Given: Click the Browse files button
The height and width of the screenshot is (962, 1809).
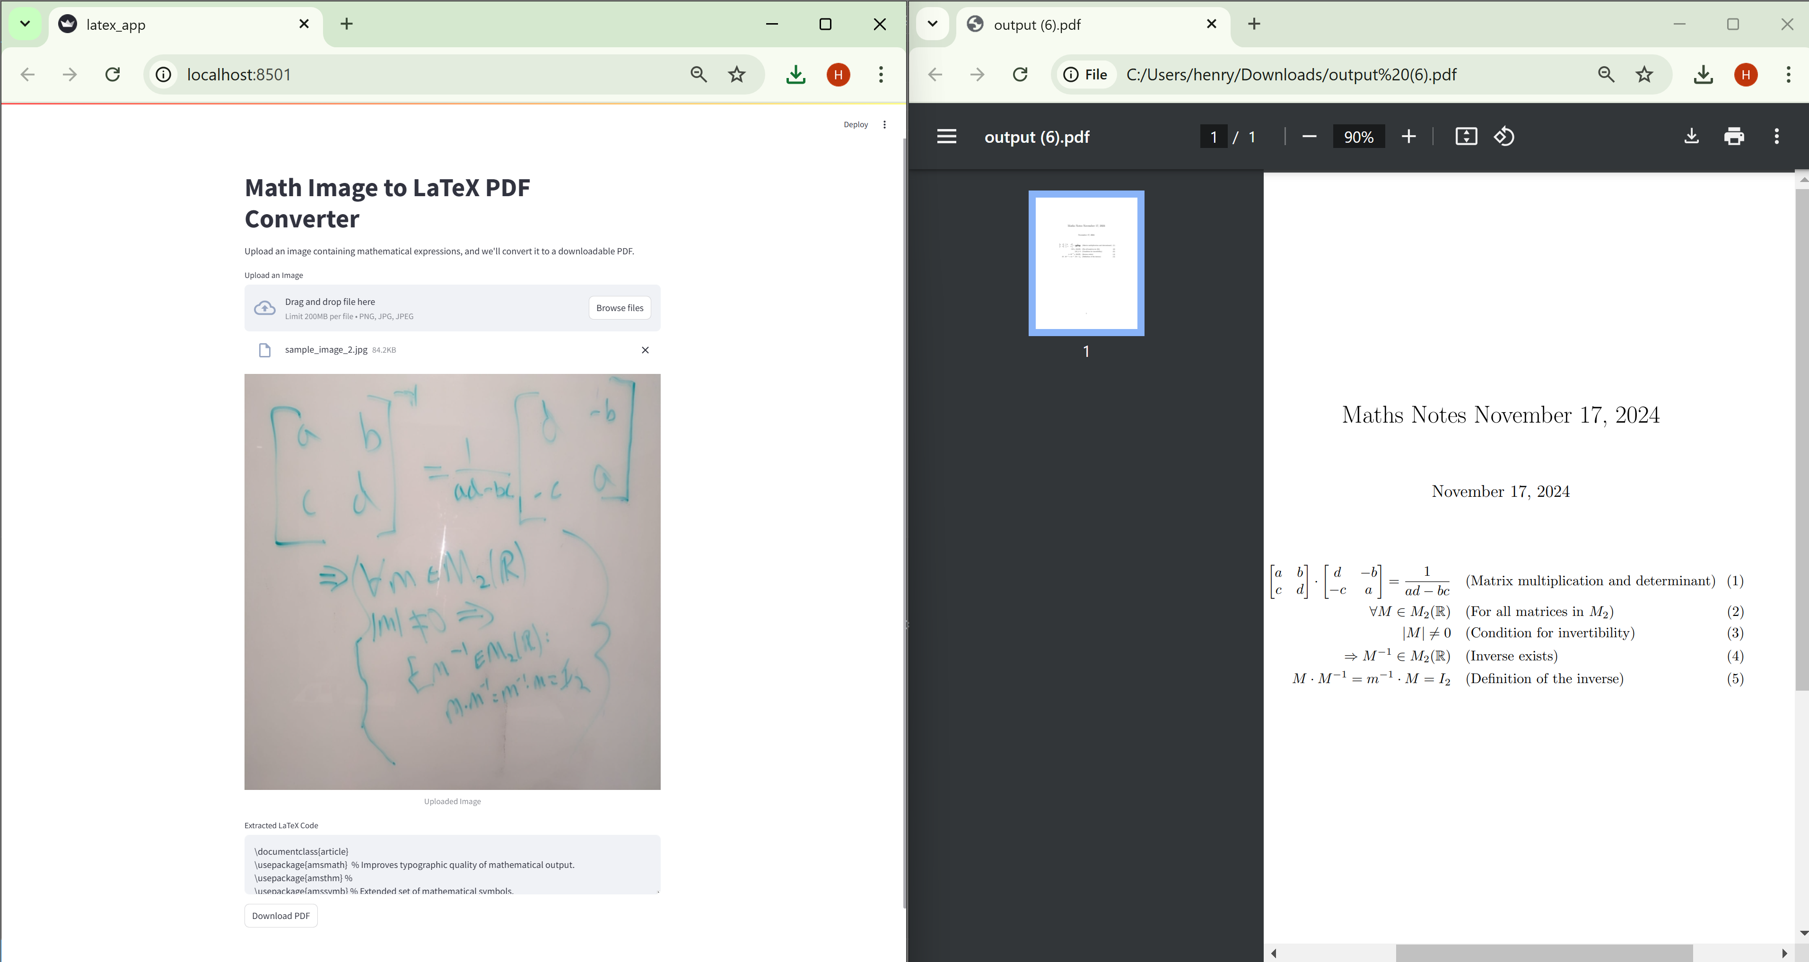Looking at the screenshot, I should (620, 308).
